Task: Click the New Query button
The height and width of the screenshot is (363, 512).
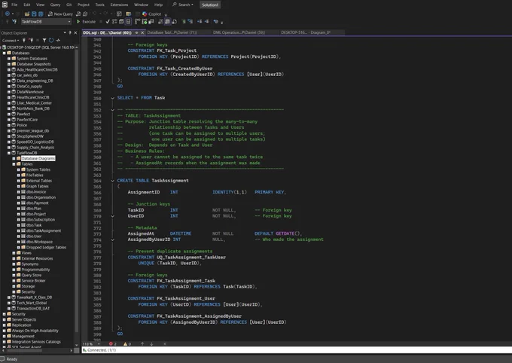Action: coord(60,14)
